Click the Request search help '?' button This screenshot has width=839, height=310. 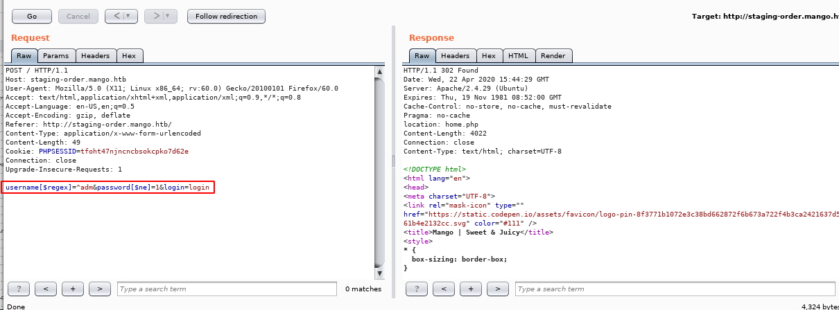pos(19,289)
